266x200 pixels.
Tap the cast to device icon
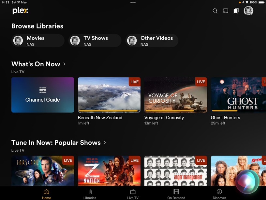(x=226, y=11)
